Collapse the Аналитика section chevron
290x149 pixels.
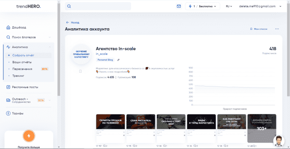pos(50,47)
